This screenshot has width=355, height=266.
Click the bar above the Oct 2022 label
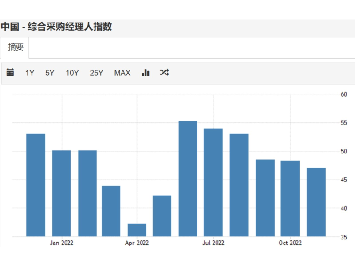[x=290, y=198]
